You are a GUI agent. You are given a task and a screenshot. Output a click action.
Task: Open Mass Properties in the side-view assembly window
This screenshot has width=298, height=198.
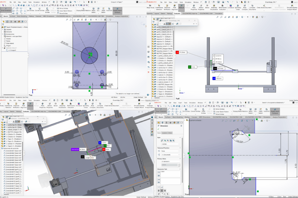click(194, 8)
